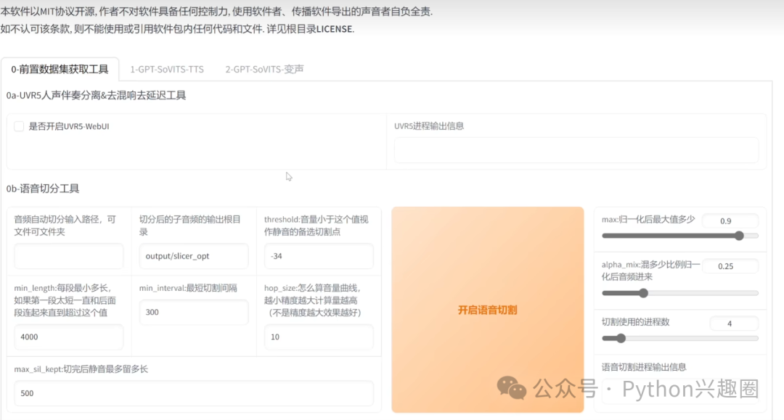Click the audio auto-slice input path field
Viewport: 784px width, 420px height.
click(x=68, y=256)
